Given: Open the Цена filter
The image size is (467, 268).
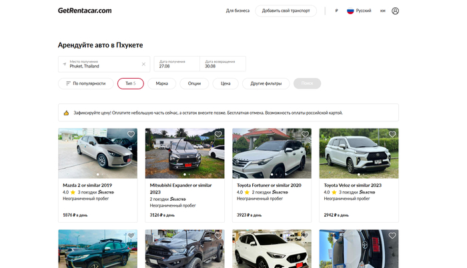Looking at the screenshot, I should tap(225, 83).
